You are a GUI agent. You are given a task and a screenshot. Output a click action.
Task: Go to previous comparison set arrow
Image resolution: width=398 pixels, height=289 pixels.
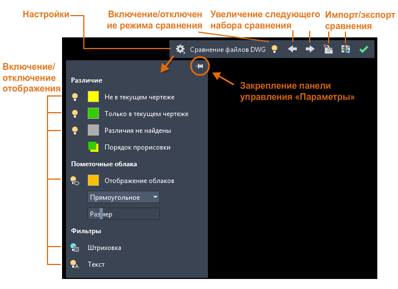292,49
